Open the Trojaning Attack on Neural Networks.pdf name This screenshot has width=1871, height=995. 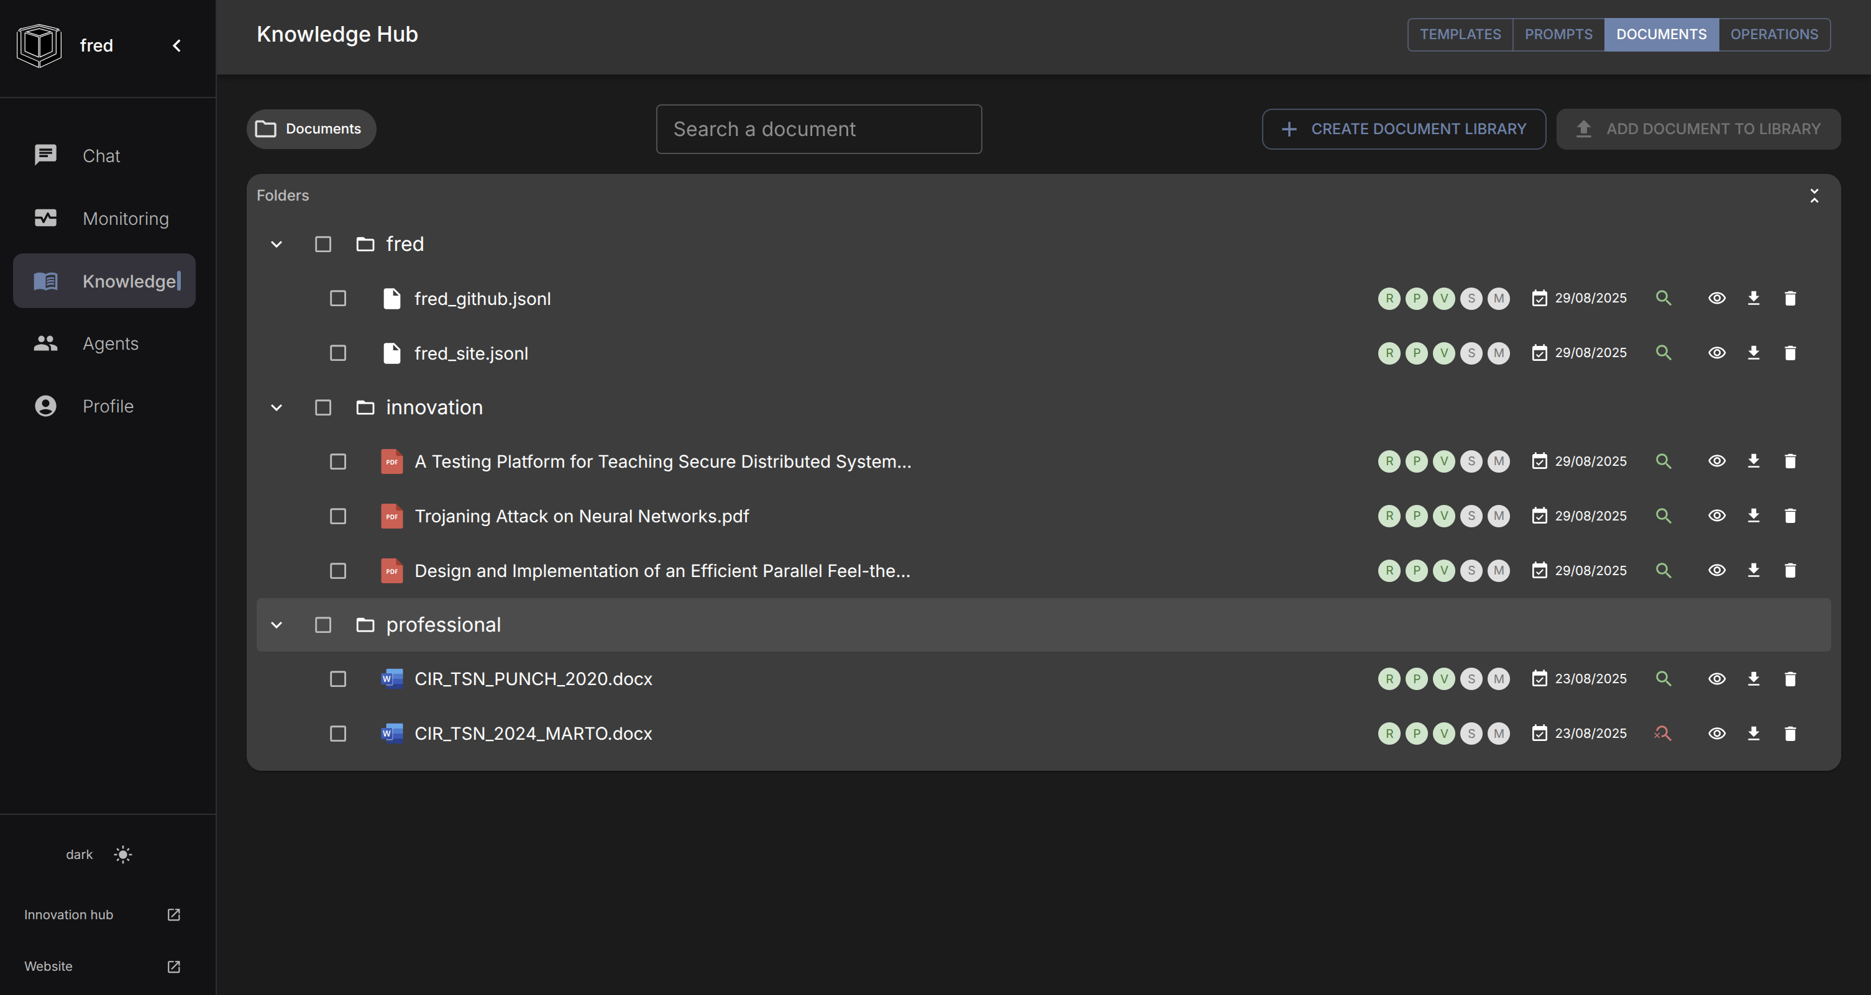(581, 516)
